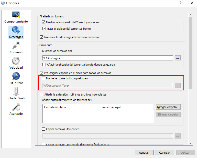Close the Opciones dialog window
Viewport: 197px width, 158px height.
click(192, 3)
